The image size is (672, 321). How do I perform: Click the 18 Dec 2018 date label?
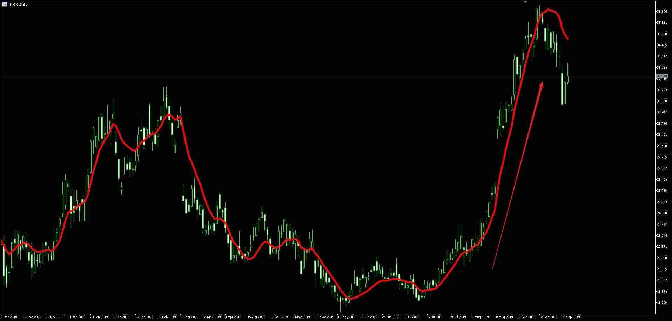pos(32,317)
